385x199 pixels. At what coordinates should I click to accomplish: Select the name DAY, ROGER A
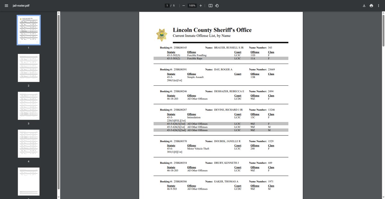223,69
